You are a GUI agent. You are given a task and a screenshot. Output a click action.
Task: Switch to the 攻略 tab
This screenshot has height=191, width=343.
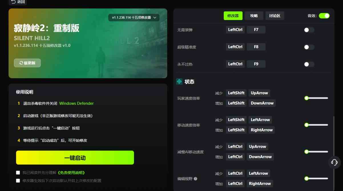pos(254,16)
